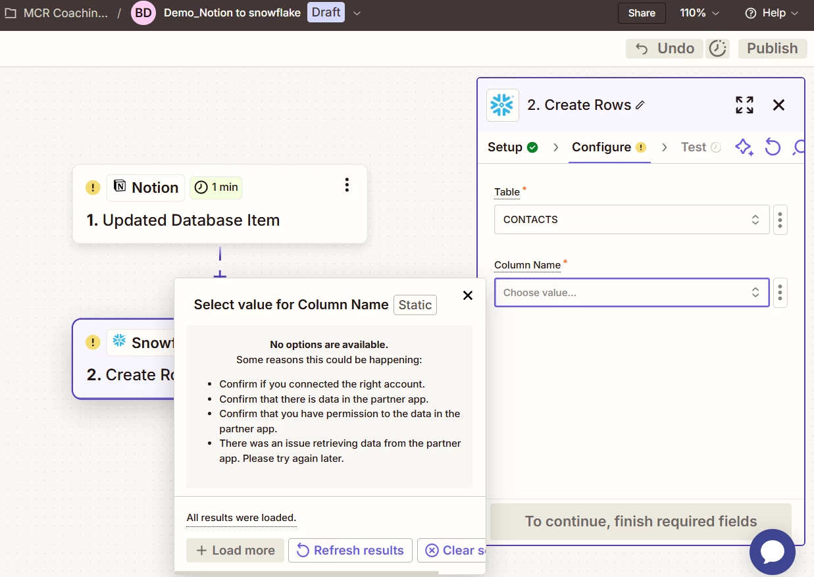Open the Table dropdown showing CONTACTS
Screen dimensions: 814x577
pos(632,220)
